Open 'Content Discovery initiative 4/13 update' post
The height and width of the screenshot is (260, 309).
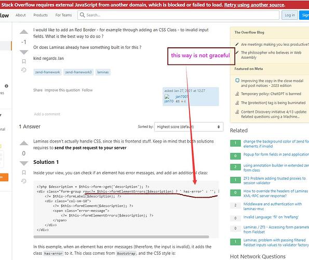point(274,114)
